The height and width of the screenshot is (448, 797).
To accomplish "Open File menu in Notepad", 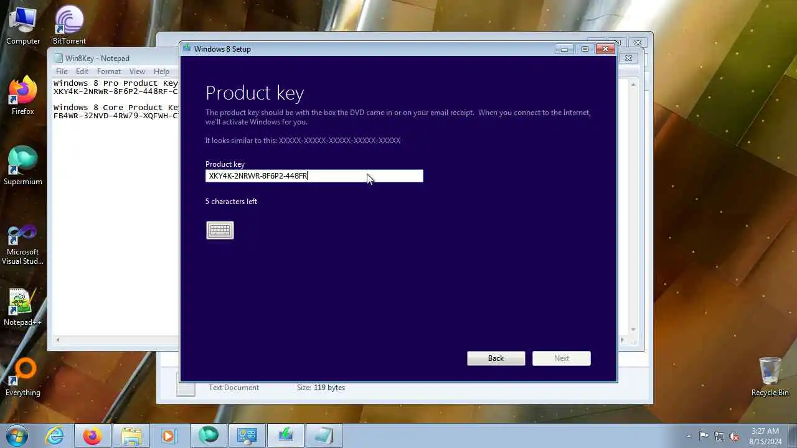I will [62, 72].
